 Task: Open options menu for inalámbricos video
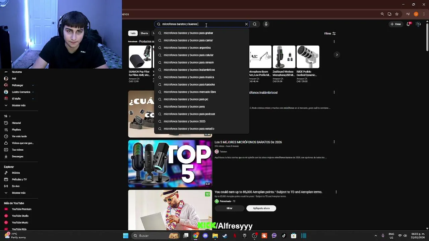point(334,92)
